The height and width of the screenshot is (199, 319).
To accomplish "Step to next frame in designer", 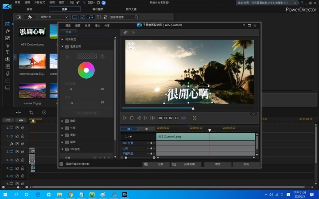I will tap(145, 118).
